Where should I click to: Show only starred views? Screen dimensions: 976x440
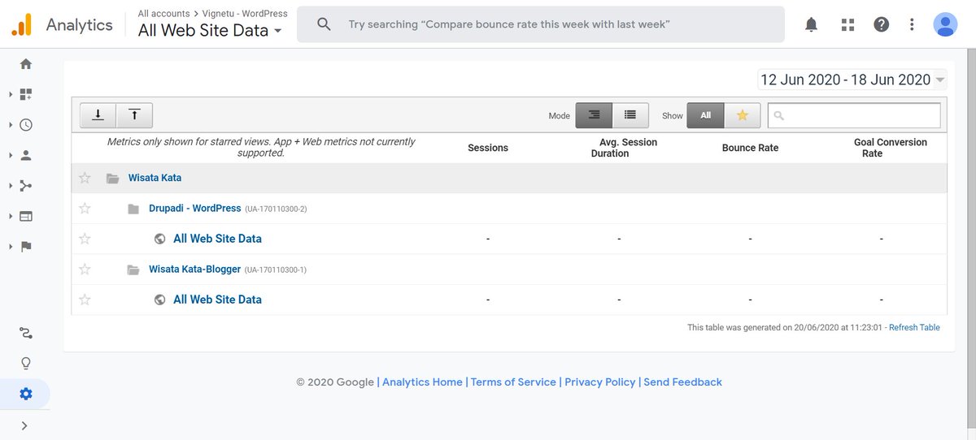click(742, 115)
